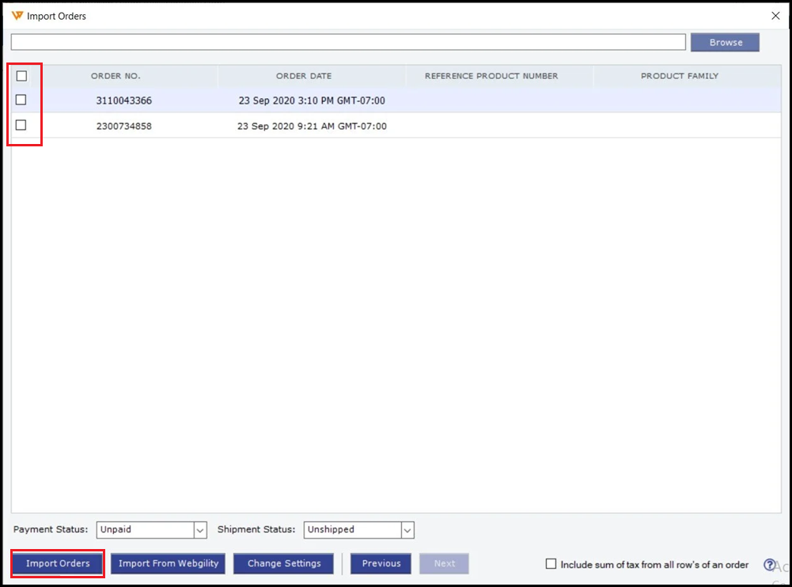Toggle the select-all header checkbox

pyautogui.click(x=21, y=76)
